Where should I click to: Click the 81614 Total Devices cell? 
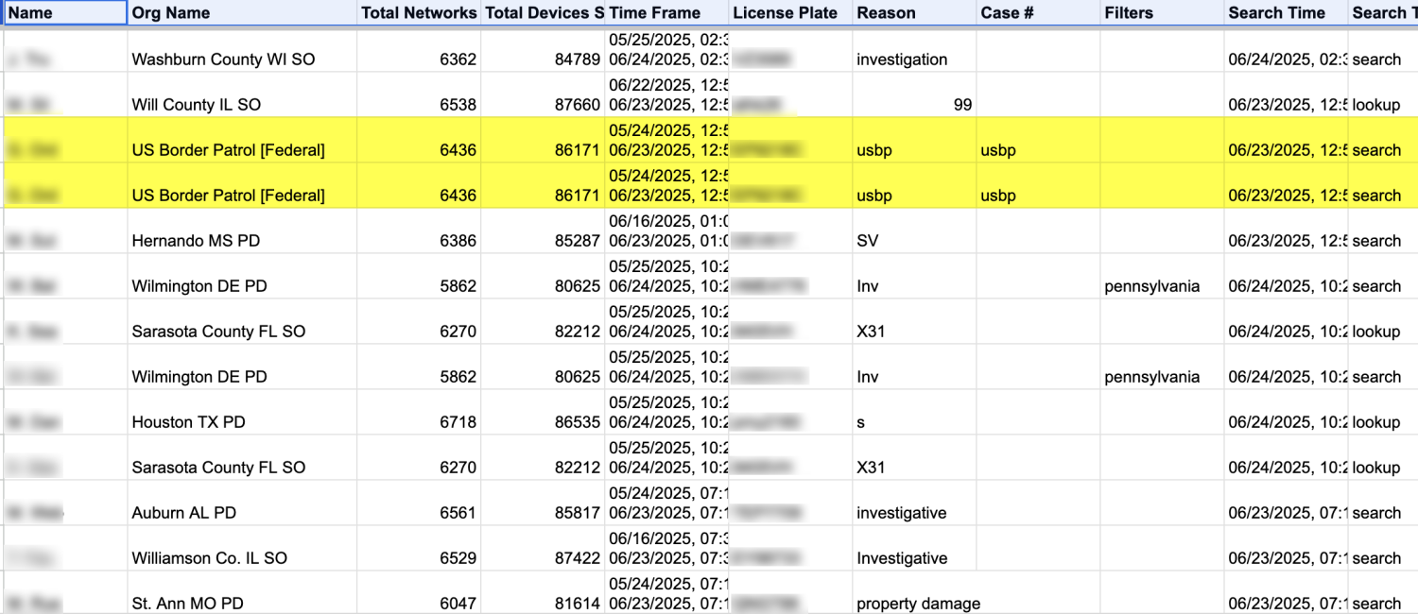[x=543, y=593]
